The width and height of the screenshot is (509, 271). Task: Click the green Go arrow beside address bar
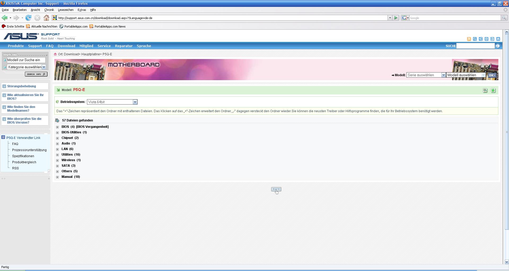[396, 18]
